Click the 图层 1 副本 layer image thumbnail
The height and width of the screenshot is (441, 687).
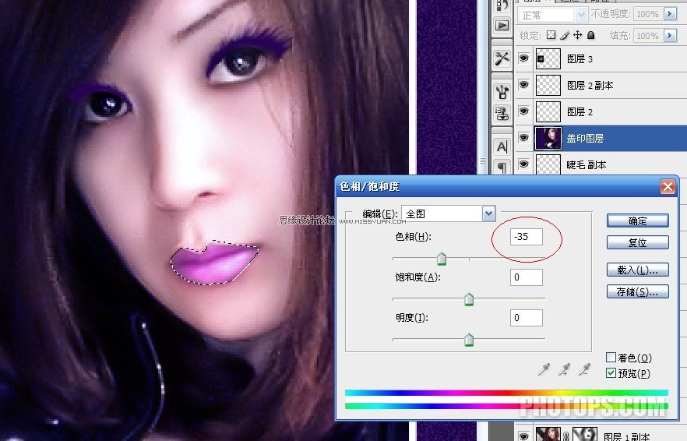[x=548, y=435]
